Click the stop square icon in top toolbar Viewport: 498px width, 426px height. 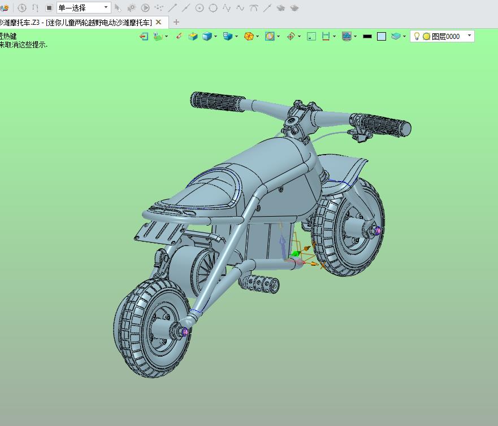[49, 8]
